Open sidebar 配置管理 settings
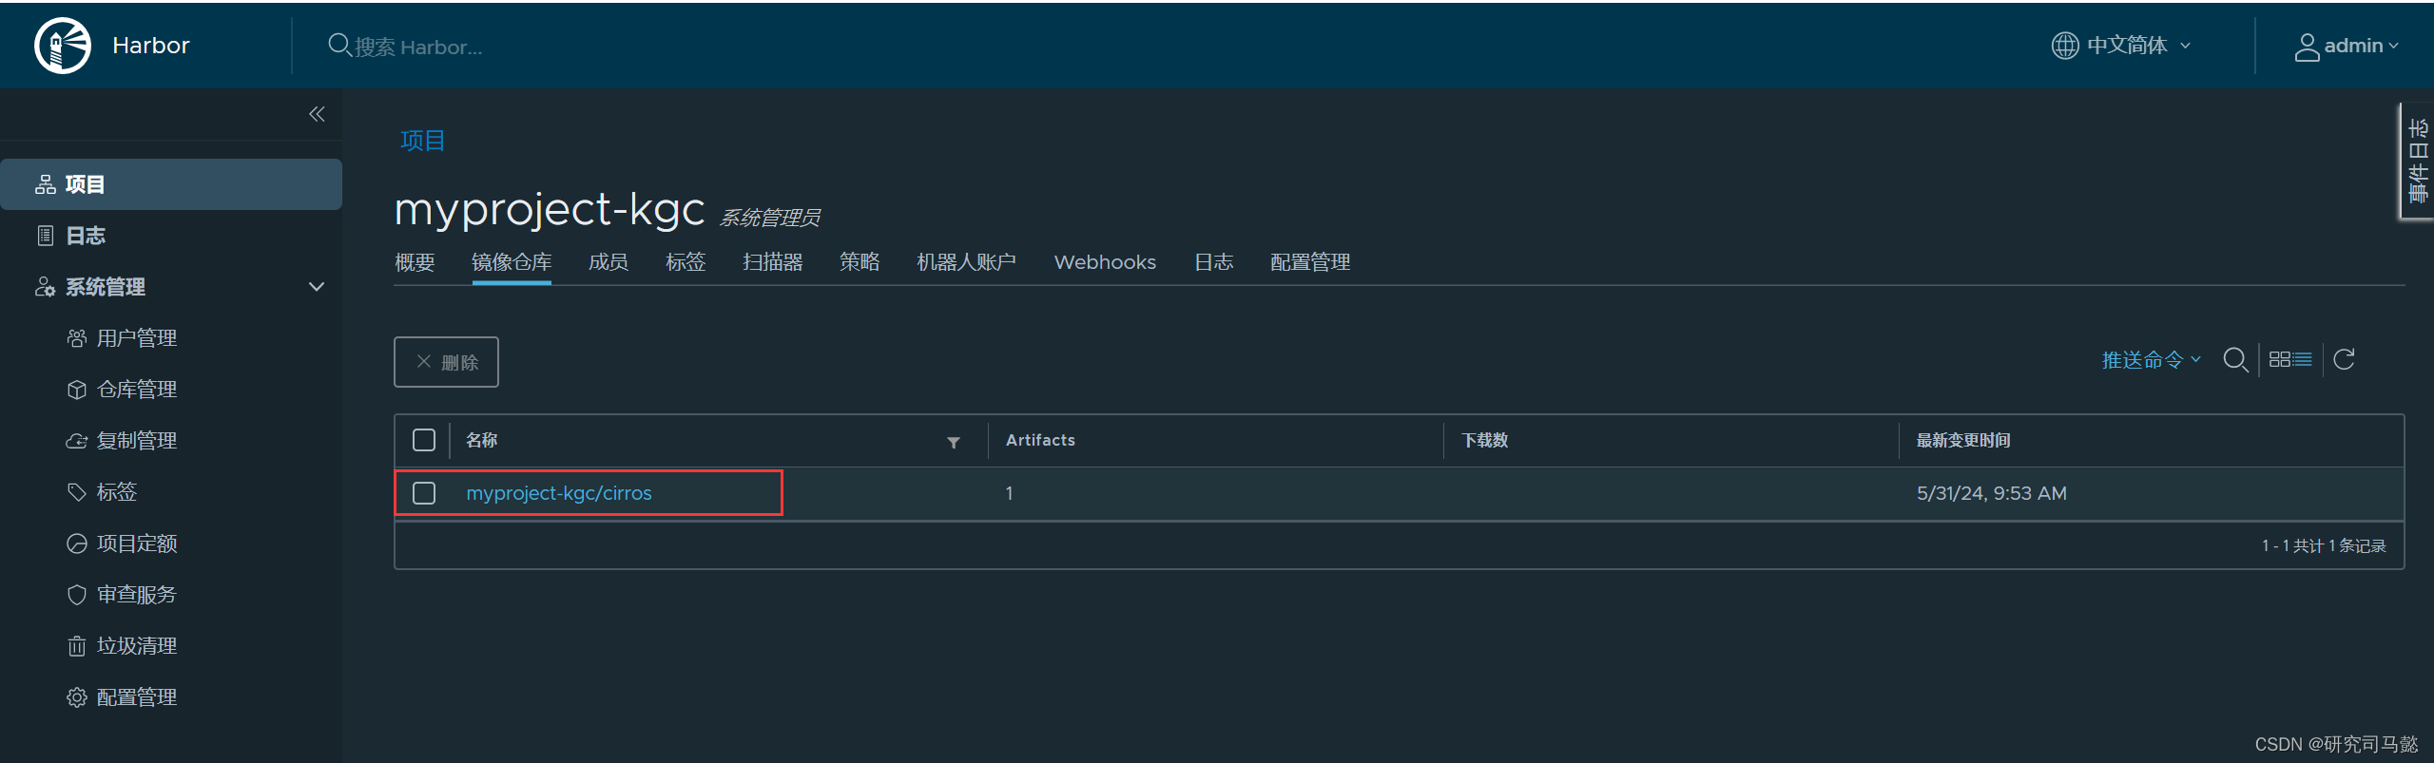This screenshot has height=763, width=2434. 137,697
